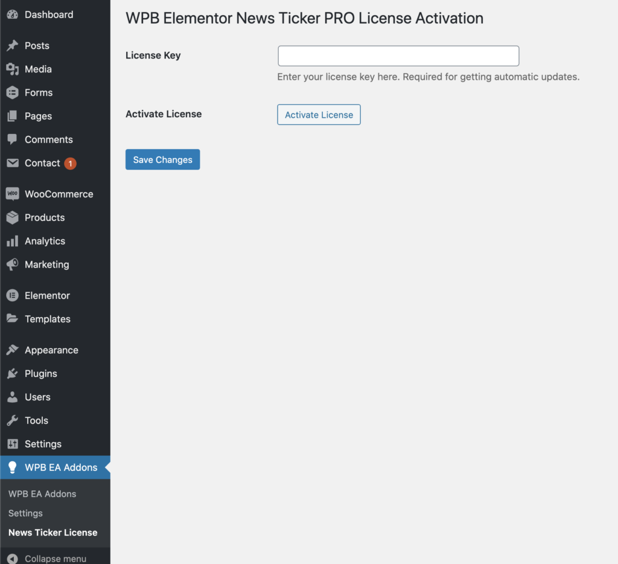The width and height of the screenshot is (618, 564).
Task: Click the Contact envelope icon
Action: pyautogui.click(x=12, y=163)
